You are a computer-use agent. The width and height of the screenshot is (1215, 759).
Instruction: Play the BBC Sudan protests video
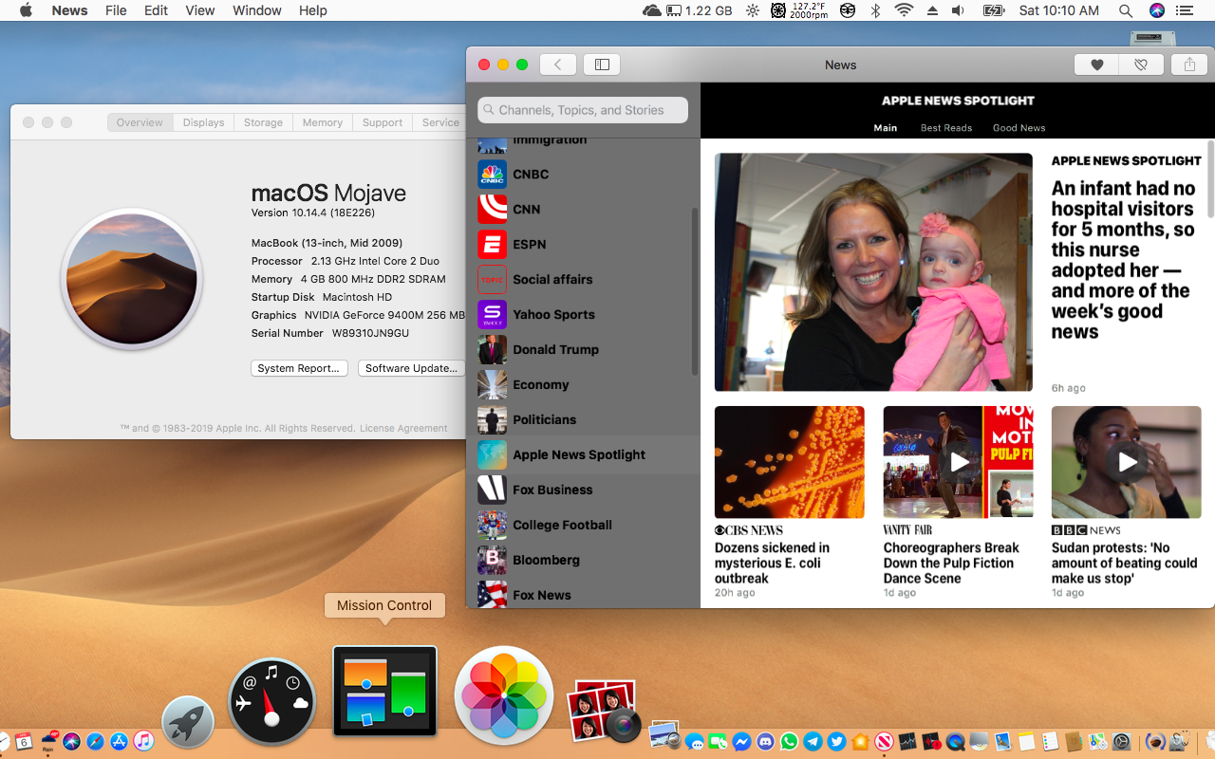(x=1127, y=462)
